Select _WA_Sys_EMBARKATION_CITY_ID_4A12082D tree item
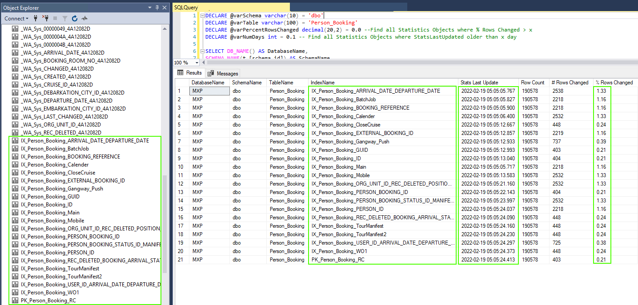 [73, 109]
